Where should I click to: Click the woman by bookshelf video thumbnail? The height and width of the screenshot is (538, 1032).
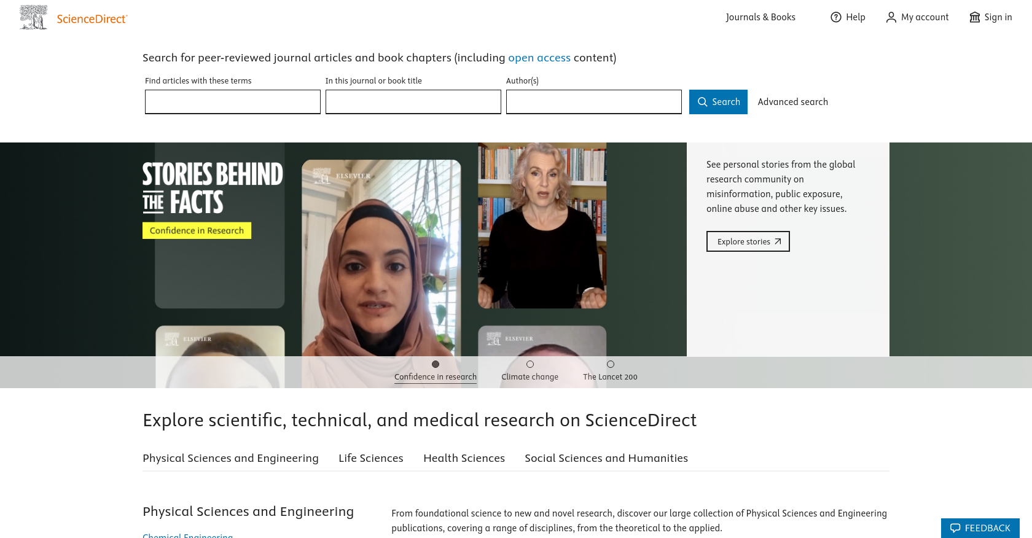coord(542,225)
